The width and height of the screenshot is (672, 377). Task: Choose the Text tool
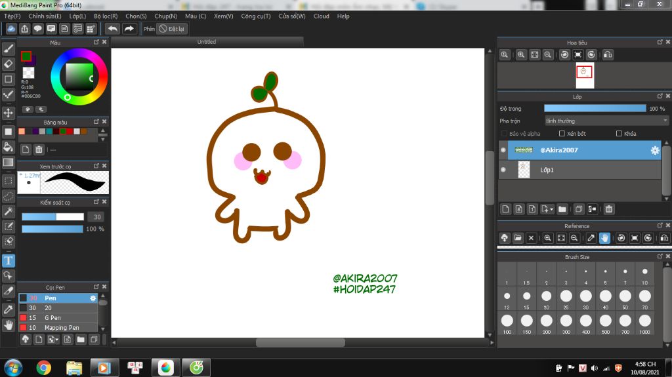(9, 260)
